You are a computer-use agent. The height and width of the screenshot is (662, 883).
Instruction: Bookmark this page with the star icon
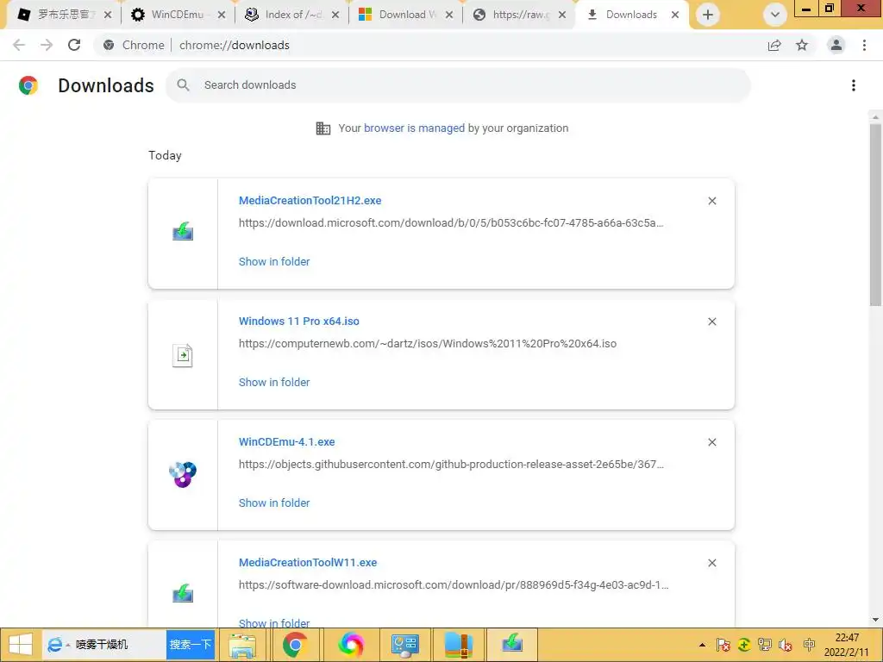[x=802, y=45]
